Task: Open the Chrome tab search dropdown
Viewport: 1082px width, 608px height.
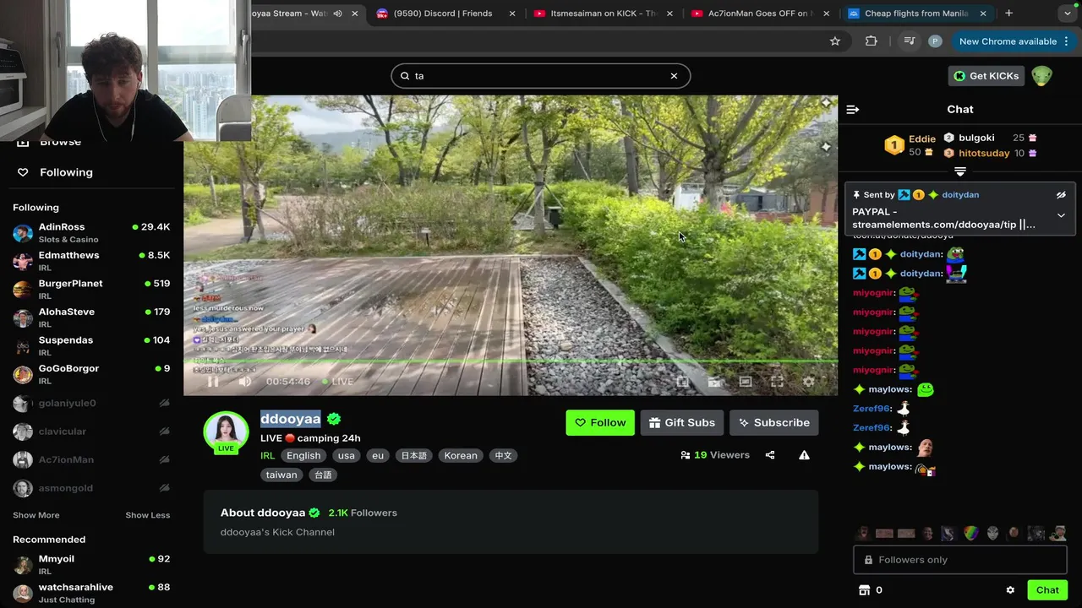Action: coord(1068,14)
